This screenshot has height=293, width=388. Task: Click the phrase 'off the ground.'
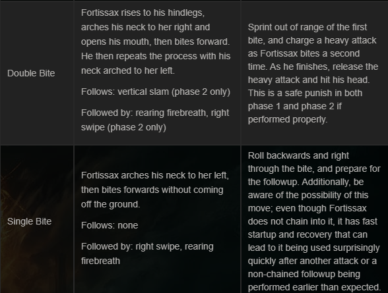110,204
